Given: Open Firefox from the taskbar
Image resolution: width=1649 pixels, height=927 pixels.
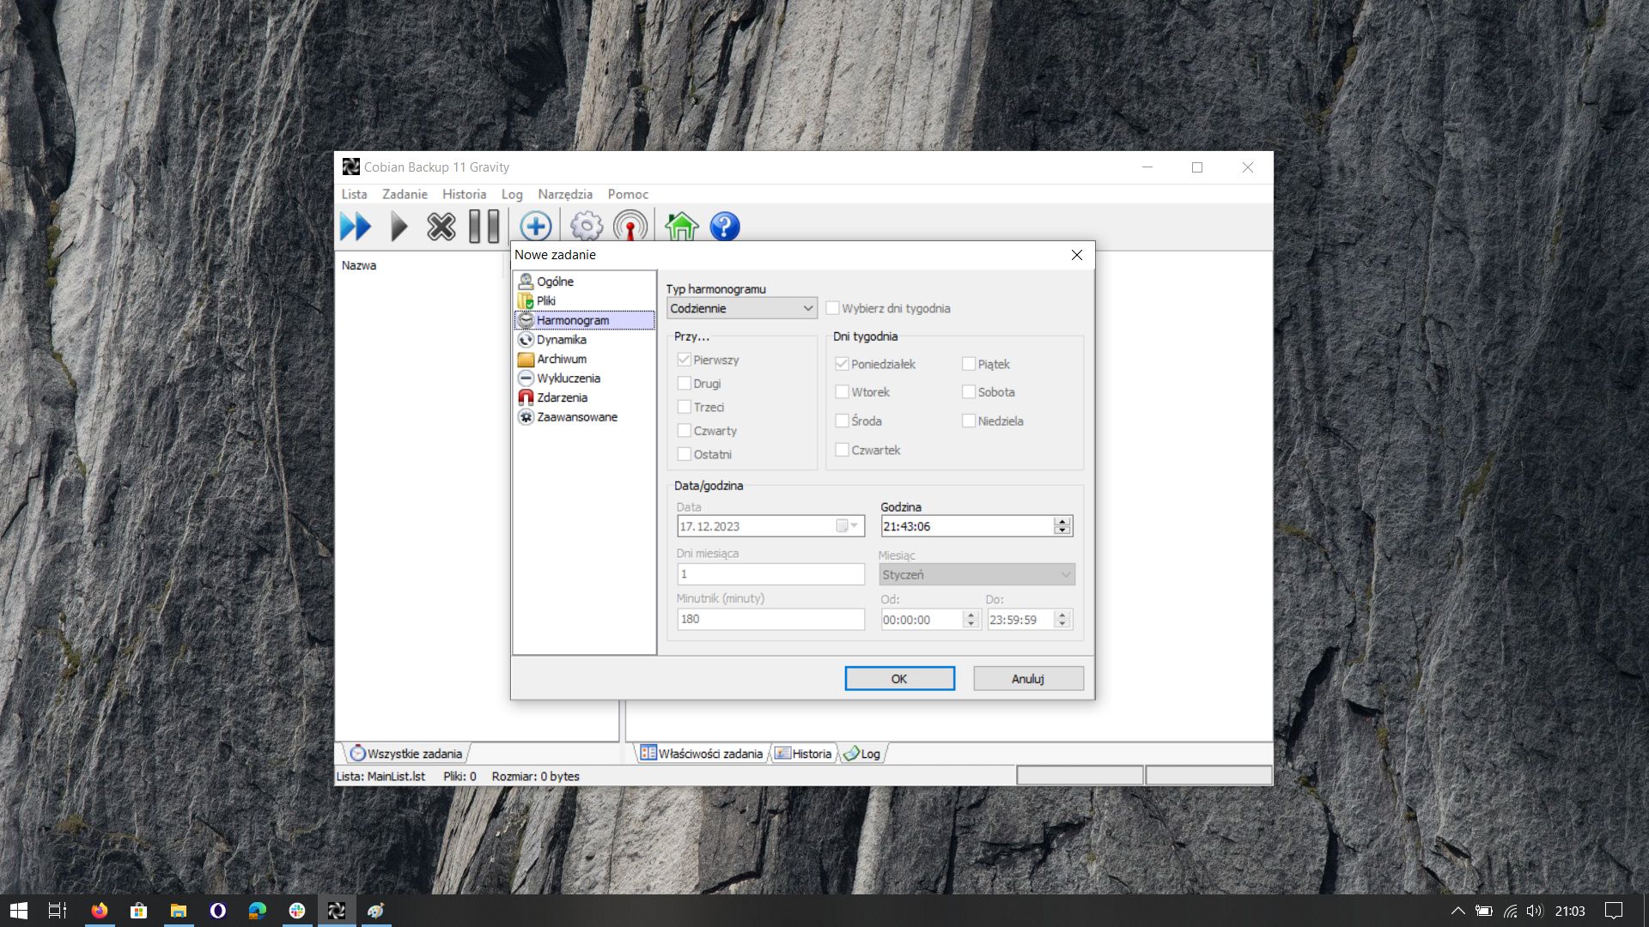Looking at the screenshot, I should (100, 911).
